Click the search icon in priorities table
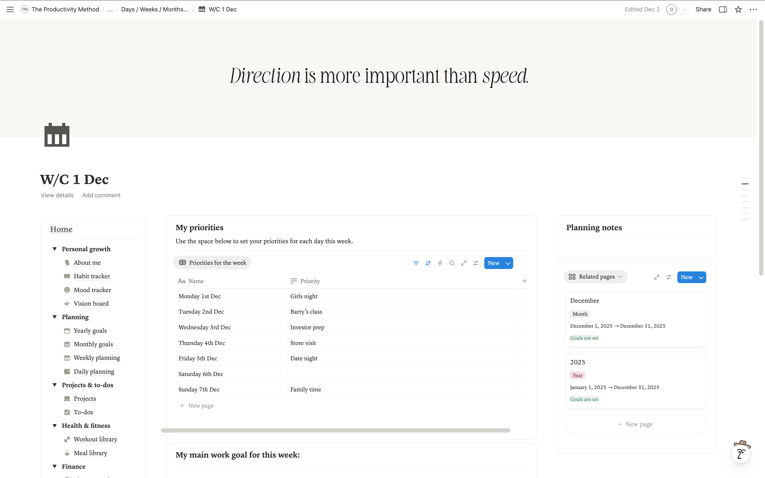 [452, 263]
